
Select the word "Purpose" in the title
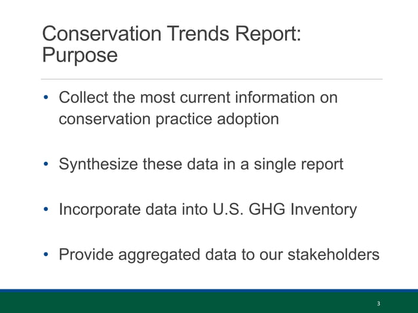[79, 56]
